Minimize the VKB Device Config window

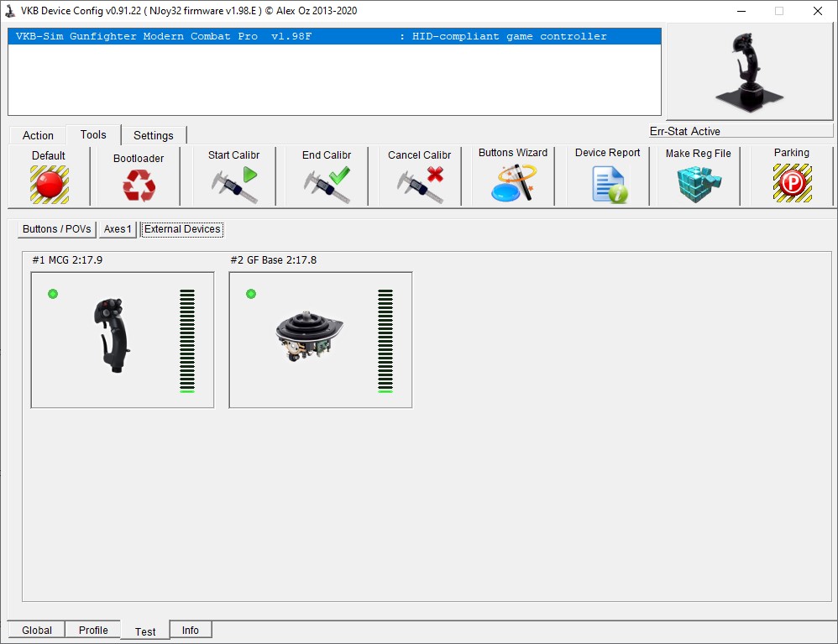(x=741, y=11)
